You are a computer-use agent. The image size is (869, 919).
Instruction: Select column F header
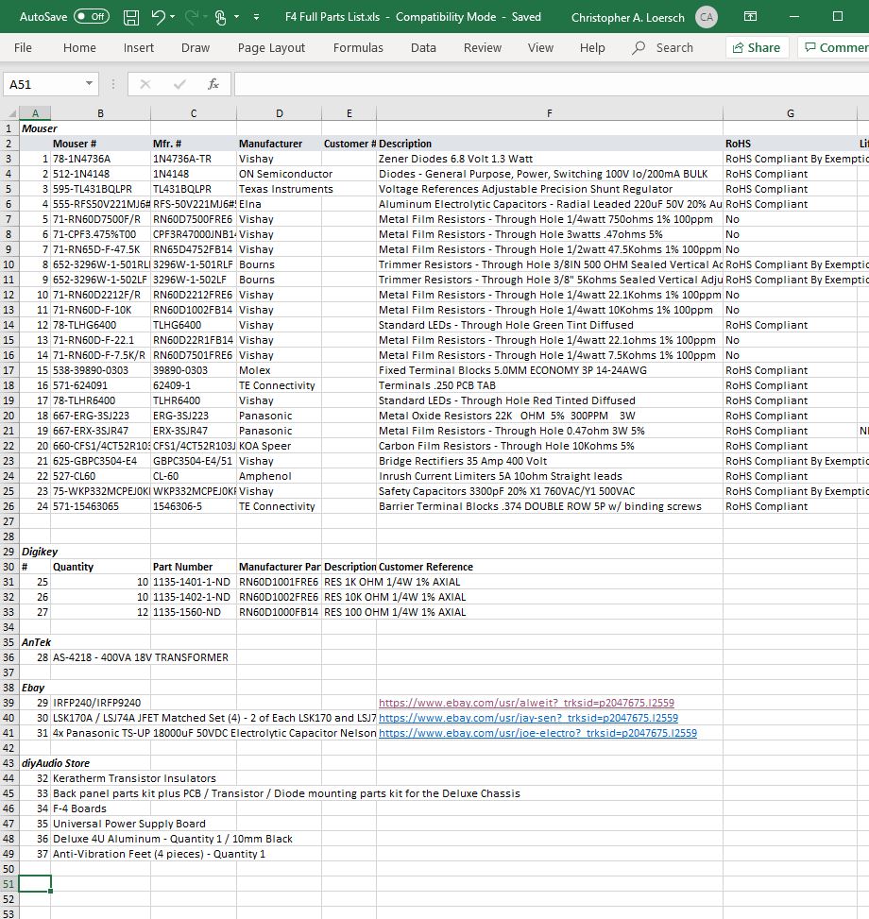550,113
